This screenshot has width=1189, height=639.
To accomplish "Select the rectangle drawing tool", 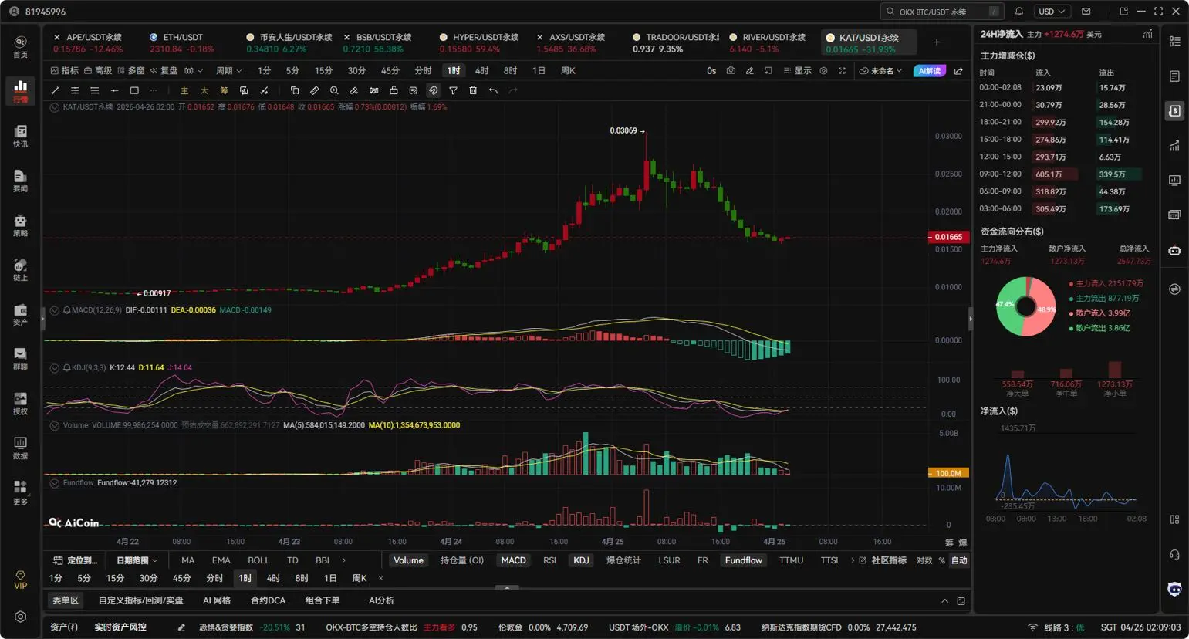I will (x=134, y=90).
